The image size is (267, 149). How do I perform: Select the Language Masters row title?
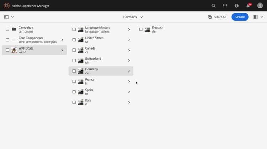tap(98, 28)
